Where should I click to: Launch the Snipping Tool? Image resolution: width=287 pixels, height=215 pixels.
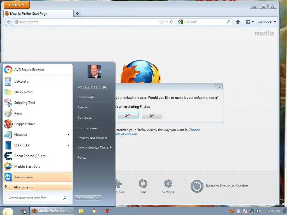pyautogui.click(x=38, y=102)
